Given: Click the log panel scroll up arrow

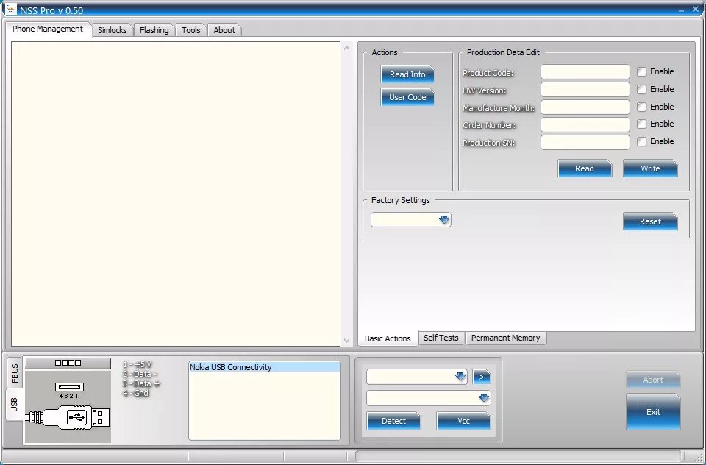Looking at the screenshot, I should pyautogui.click(x=346, y=48).
